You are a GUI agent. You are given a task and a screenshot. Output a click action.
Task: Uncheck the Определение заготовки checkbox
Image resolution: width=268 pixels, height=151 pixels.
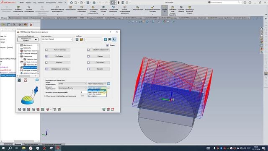point(46,69)
